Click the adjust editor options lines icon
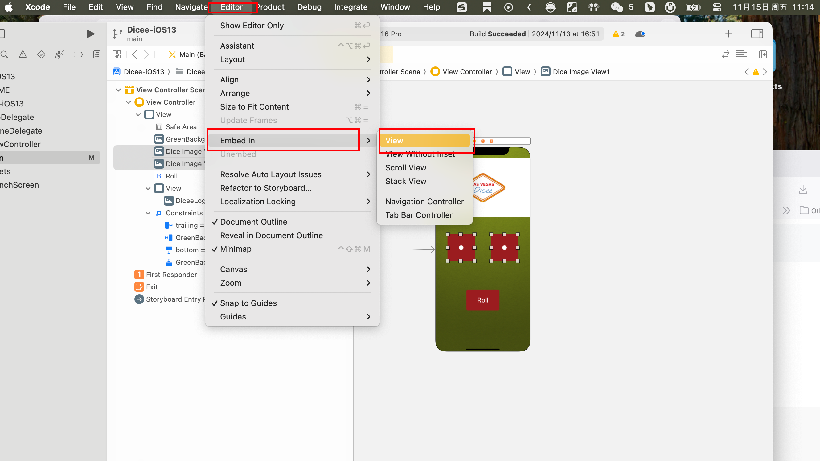The height and width of the screenshot is (461, 820). (741, 54)
